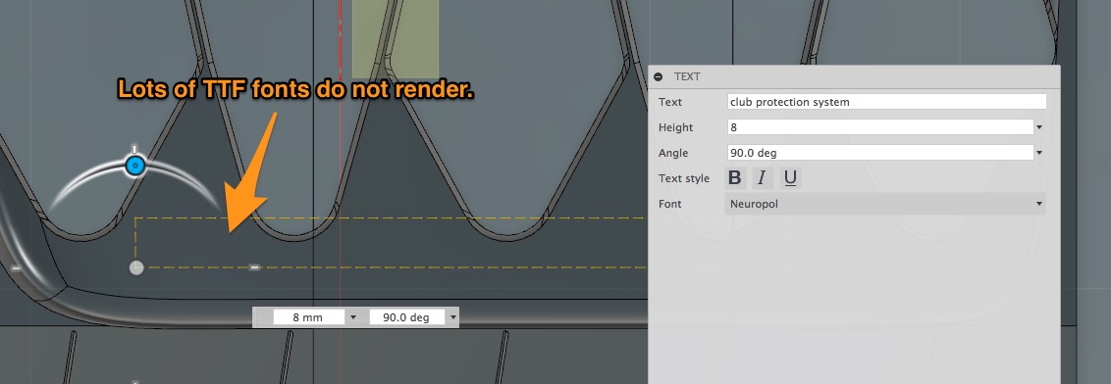Open the Font dropdown showing Neuropol
This screenshot has height=384, width=1111.
pyautogui.click(x=885, y=204)
